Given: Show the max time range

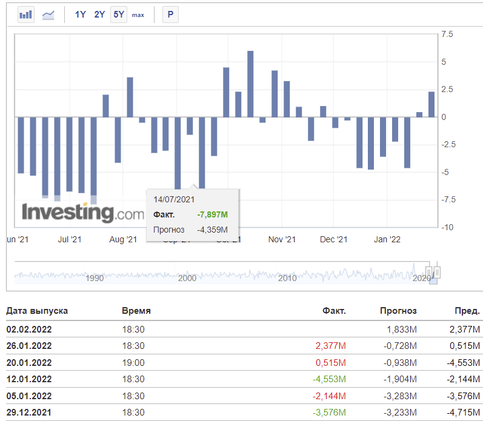Looking at the screenshot, I should [138, 15].
